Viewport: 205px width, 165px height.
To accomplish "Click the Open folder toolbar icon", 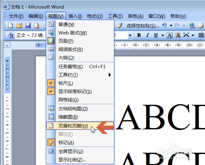I will tap(19, 26).
